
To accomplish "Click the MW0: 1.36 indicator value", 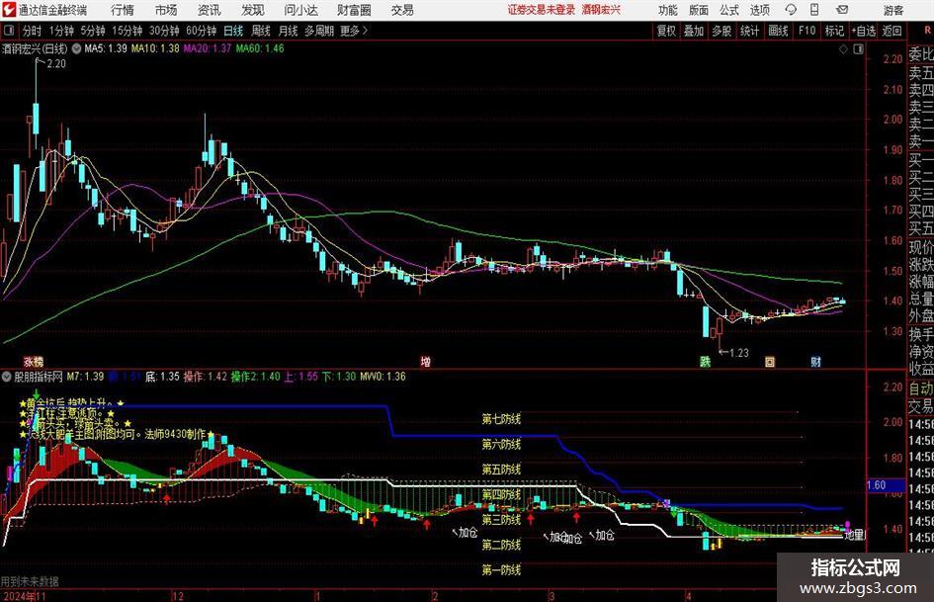I will [x=382, y=377].
